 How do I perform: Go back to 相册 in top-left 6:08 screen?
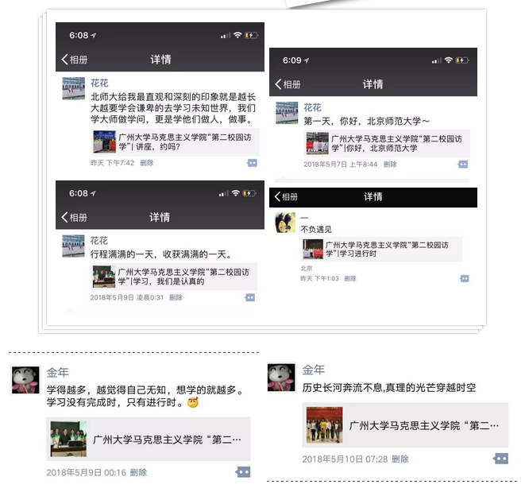(75, 60)
